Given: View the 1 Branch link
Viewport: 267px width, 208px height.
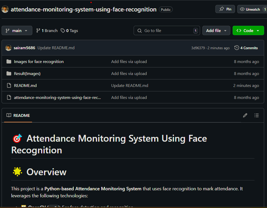Looking at the screenshot, I should coord(47,31).
